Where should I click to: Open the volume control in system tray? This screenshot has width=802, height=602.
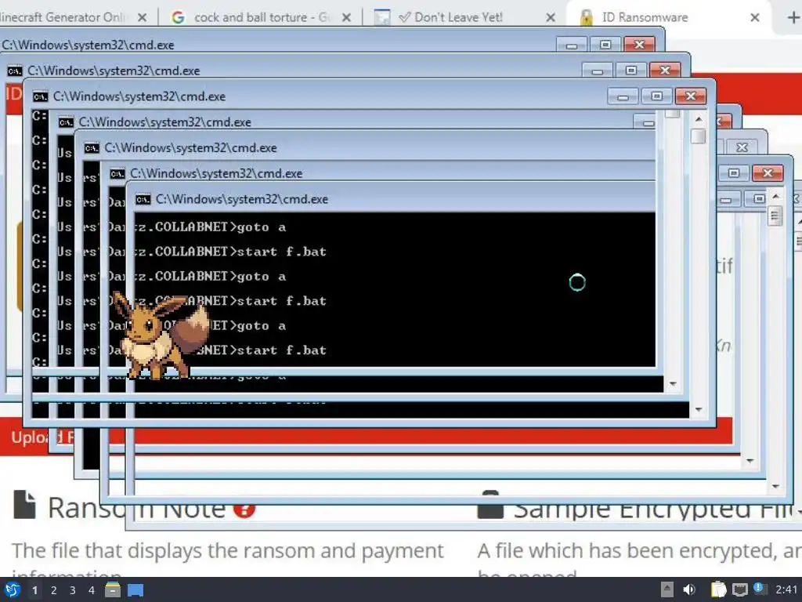[x=689, y=589]
